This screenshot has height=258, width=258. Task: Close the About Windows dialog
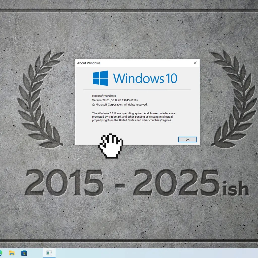[x=195, y=63]
